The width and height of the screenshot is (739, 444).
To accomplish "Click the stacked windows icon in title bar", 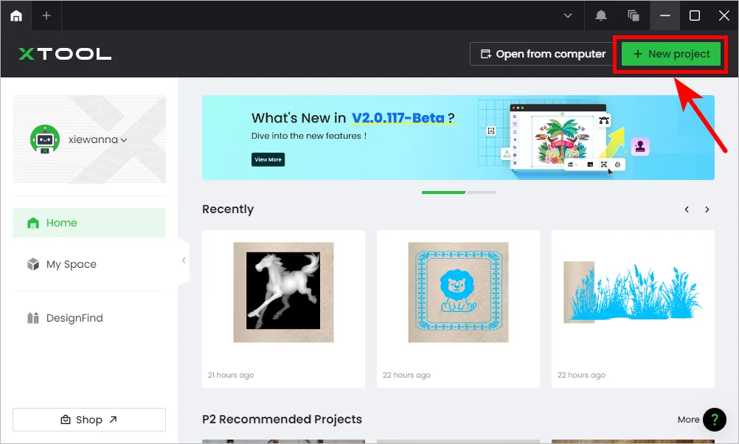I will (x=634, y=15).
